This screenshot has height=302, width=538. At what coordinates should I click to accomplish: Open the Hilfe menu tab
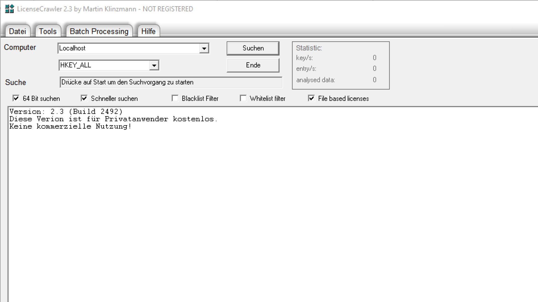[148, 31]
